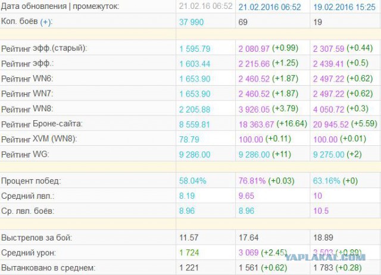This screenshot has height=275, width=381.
Task: Select the value 20 945.52 (+5.59)
Action: tap(345, 124)
